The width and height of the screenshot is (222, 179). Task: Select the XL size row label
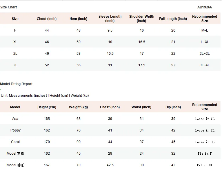point(15,42)
